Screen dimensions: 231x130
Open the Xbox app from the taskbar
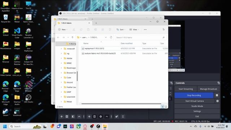click(x=79, y=126)
